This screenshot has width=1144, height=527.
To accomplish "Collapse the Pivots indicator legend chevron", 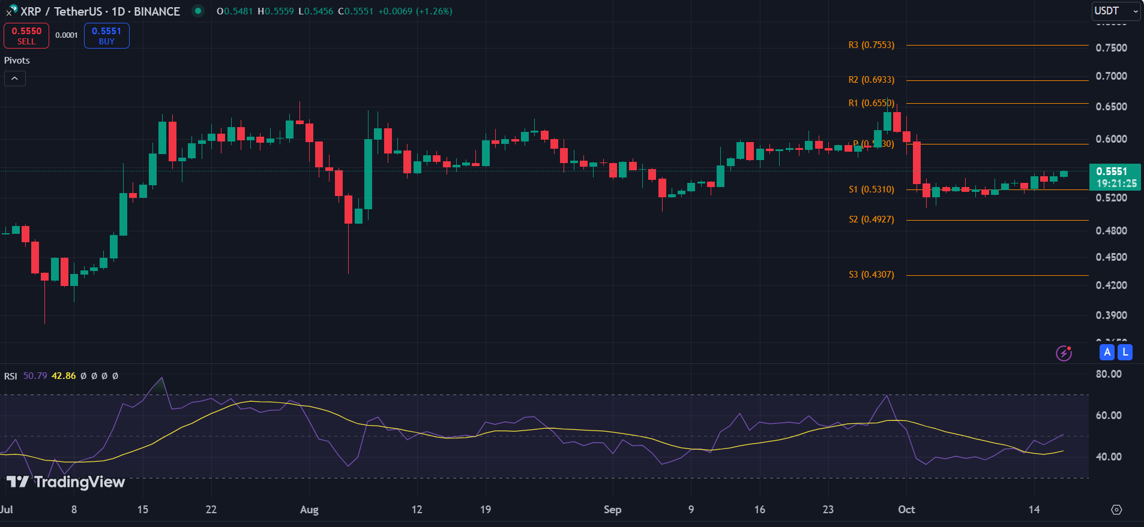I will [15, 79].
